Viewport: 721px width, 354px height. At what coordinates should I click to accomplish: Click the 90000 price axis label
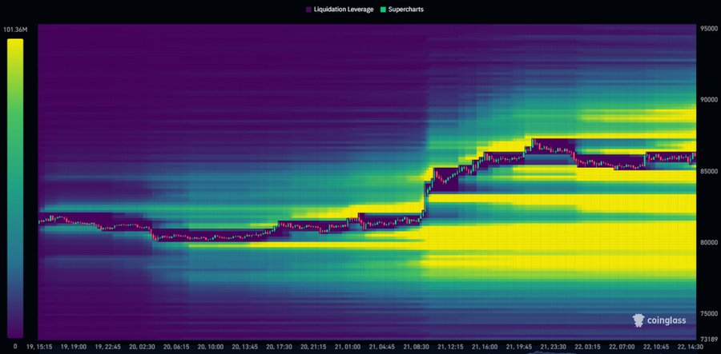pos(707,100)
